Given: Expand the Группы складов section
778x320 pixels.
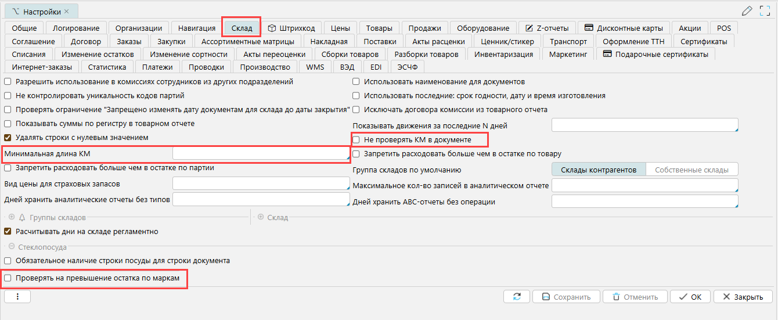Looking at the screenshot, I should click(x=12, y=217).
